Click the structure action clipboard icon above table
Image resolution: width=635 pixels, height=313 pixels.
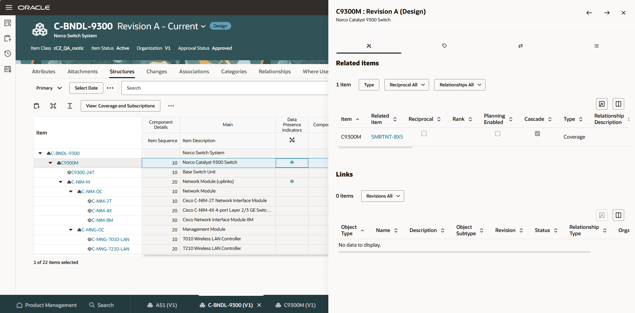pyautogui.click(x=37, y=106)
